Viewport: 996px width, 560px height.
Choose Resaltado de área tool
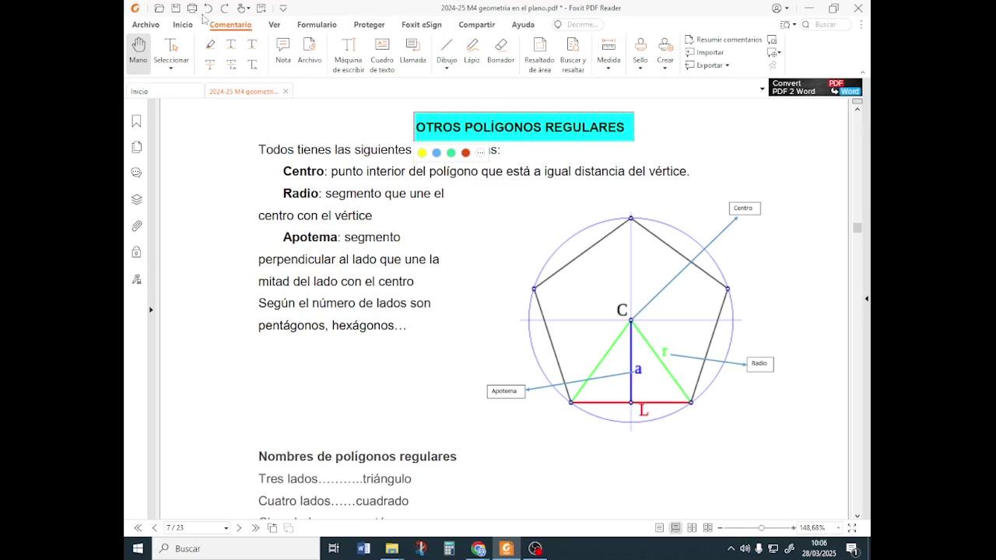pyautogui.click(x=539, y=54)
